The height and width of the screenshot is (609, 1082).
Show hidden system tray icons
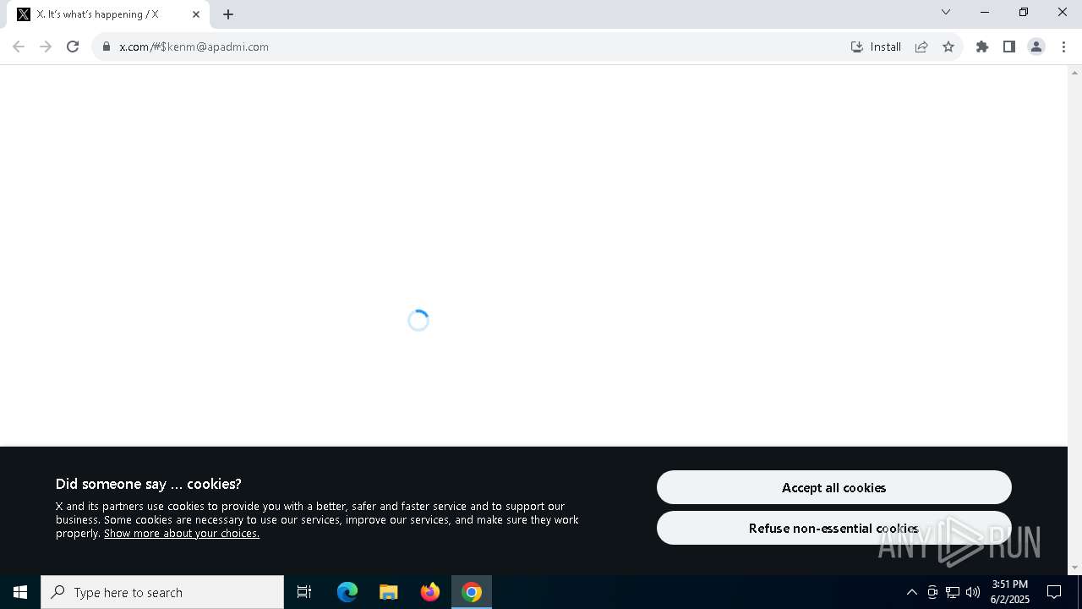point(912,592)
